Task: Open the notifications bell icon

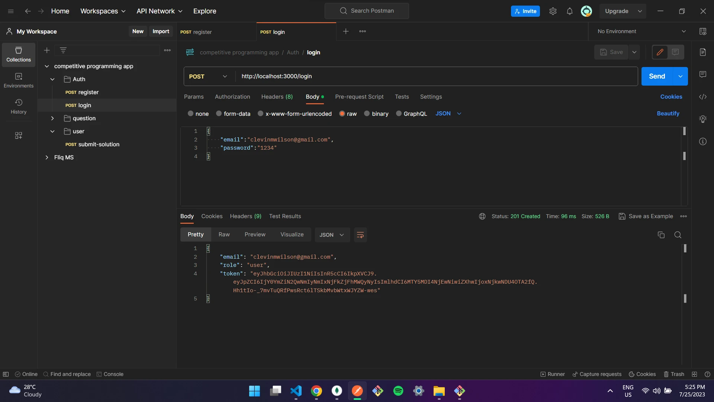Action: [570, 11]
